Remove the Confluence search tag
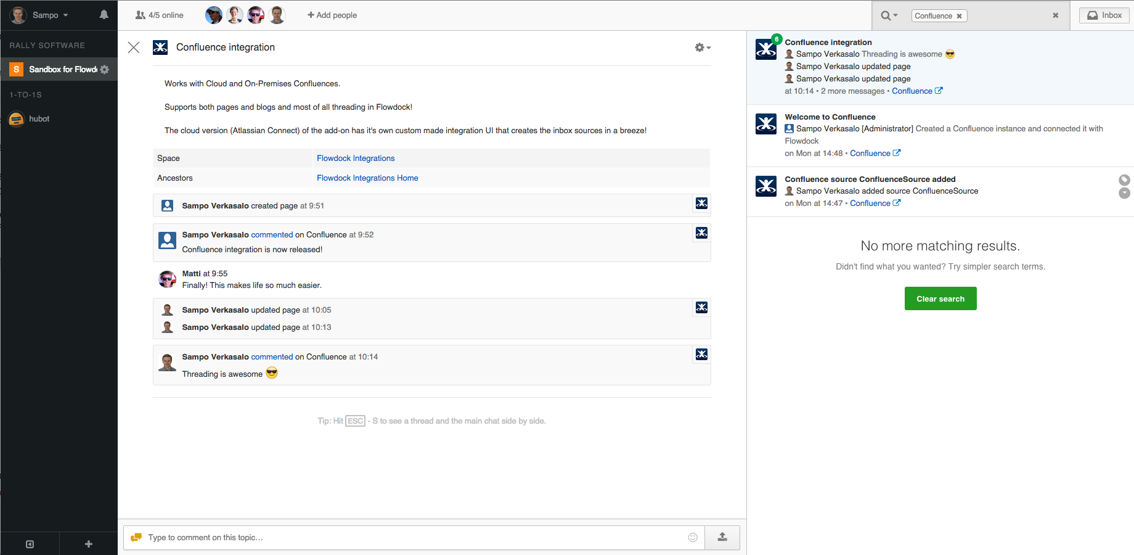The height and width of the screenshot is (555, 1134). point(959,16)
